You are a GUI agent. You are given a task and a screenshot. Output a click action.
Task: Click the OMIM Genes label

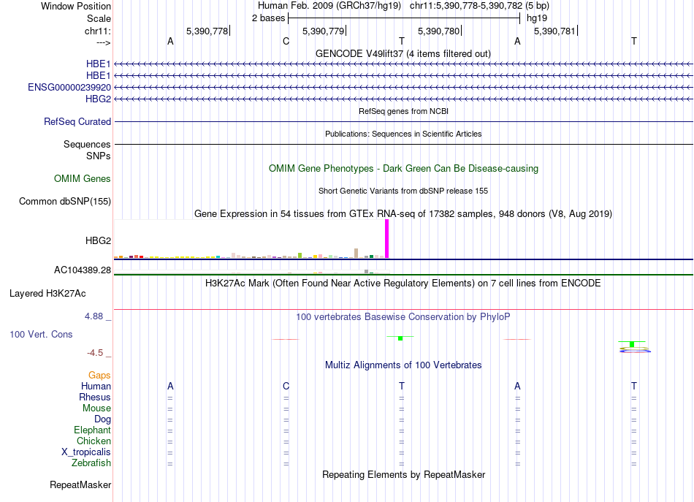click(83, 178)
